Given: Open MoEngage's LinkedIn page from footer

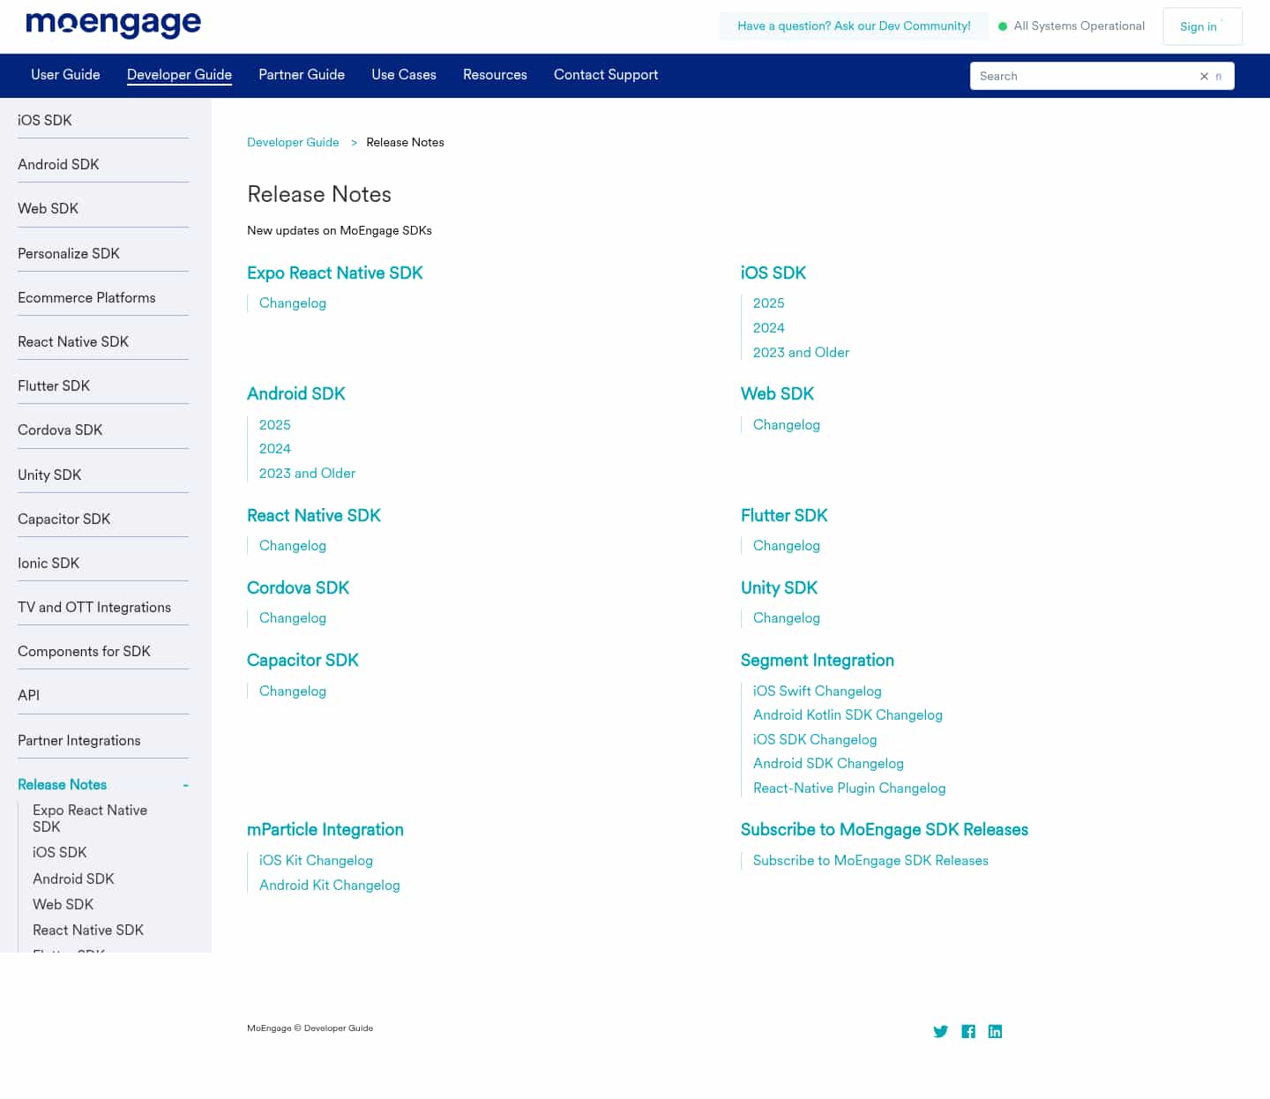Looking at the screenshot, I should tap(995, 1031).
